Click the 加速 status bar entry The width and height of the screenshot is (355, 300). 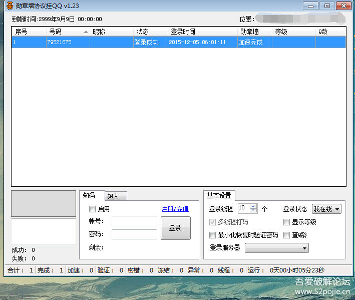pos(81,270)
